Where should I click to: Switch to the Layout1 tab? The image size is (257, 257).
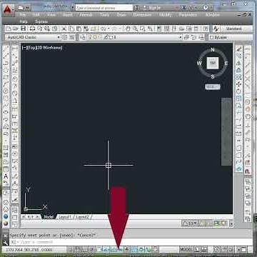[x=65, y=217]
